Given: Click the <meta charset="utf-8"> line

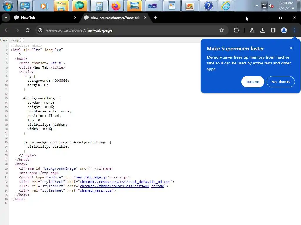Looking at the screenshot, I should (42, 63).
